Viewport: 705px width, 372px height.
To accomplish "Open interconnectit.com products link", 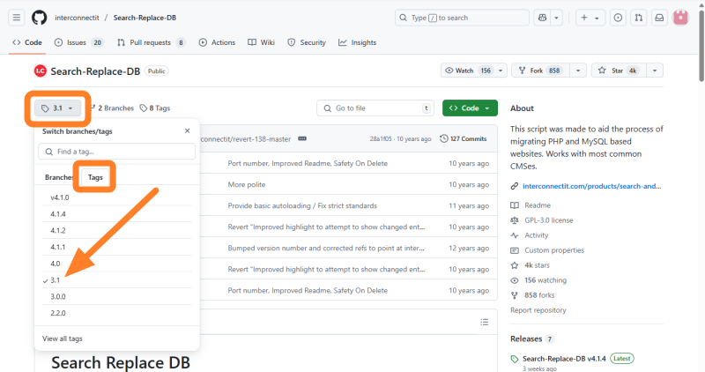I will 591,186.
